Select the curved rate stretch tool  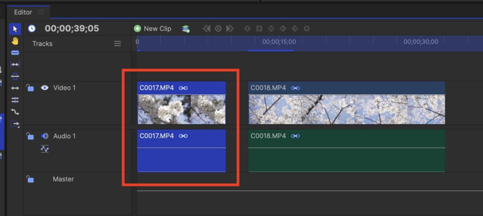coord(15,112)
